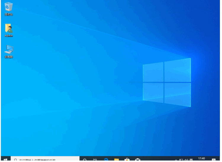Select the Admin folder desktop icon
The height and width of the screenshot is (162, 222).
coord(9,30)
